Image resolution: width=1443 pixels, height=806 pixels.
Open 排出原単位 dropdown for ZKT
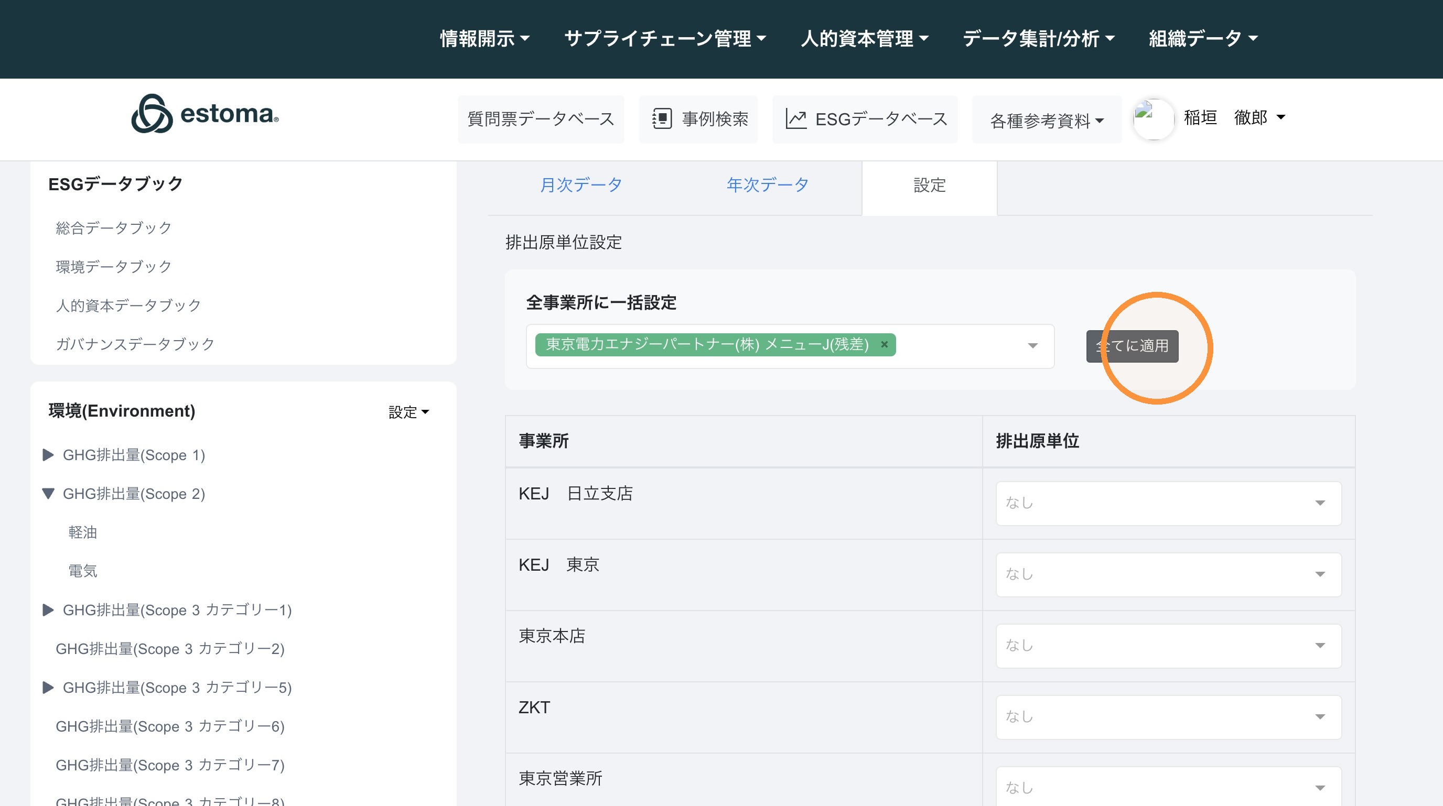click(x=1169, y=717)
